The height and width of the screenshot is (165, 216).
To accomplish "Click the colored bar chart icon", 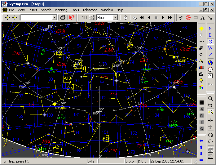I will [201, 68].
